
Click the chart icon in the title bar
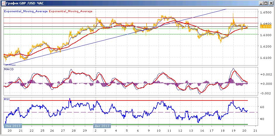pos(3,3)
